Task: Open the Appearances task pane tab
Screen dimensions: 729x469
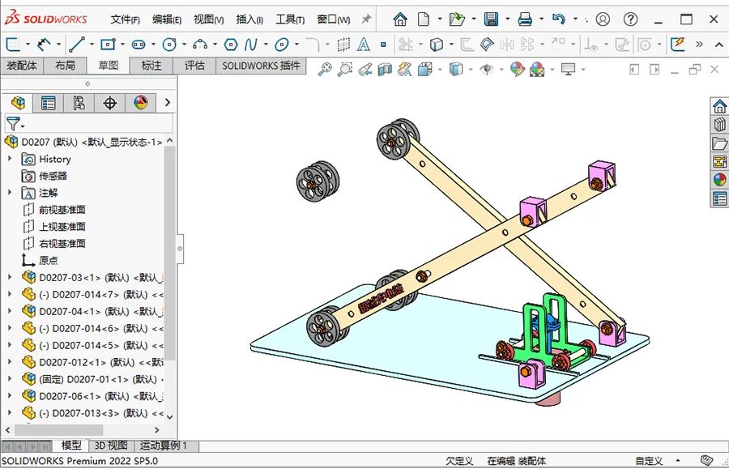Action: click(720, 180)
